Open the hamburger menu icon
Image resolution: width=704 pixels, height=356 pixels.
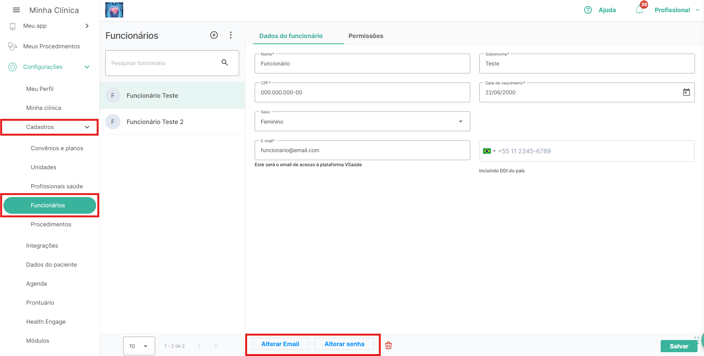16,10
